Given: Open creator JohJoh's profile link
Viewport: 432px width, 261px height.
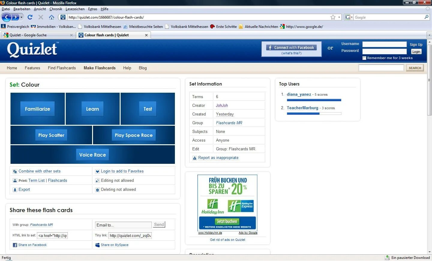Looking at the screenshot, I should tap(222, 106).
